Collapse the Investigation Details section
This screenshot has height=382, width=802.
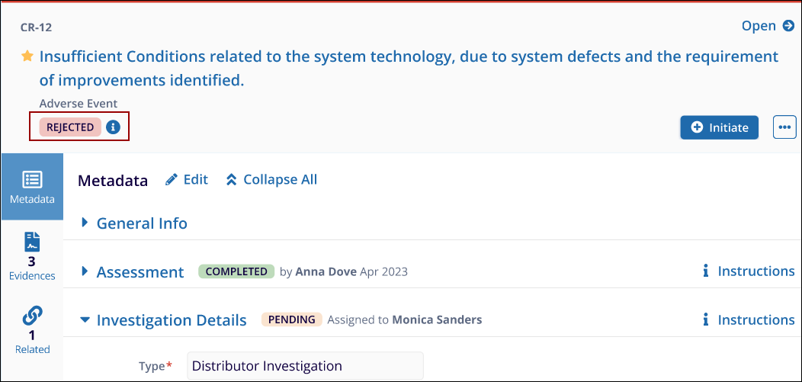tap(85, 320)
